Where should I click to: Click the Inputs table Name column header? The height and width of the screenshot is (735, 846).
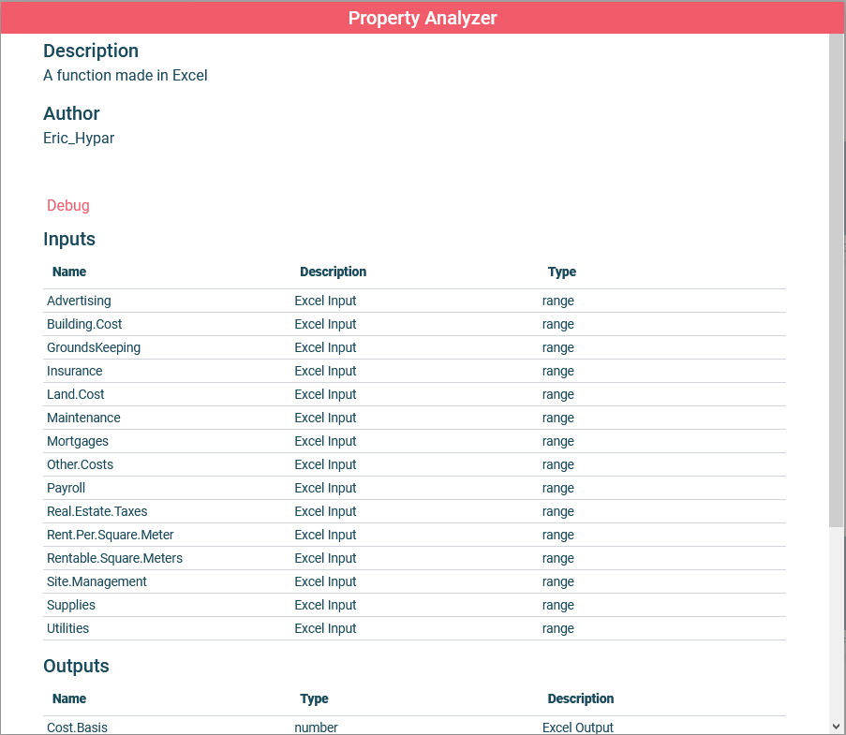(69, 272)
